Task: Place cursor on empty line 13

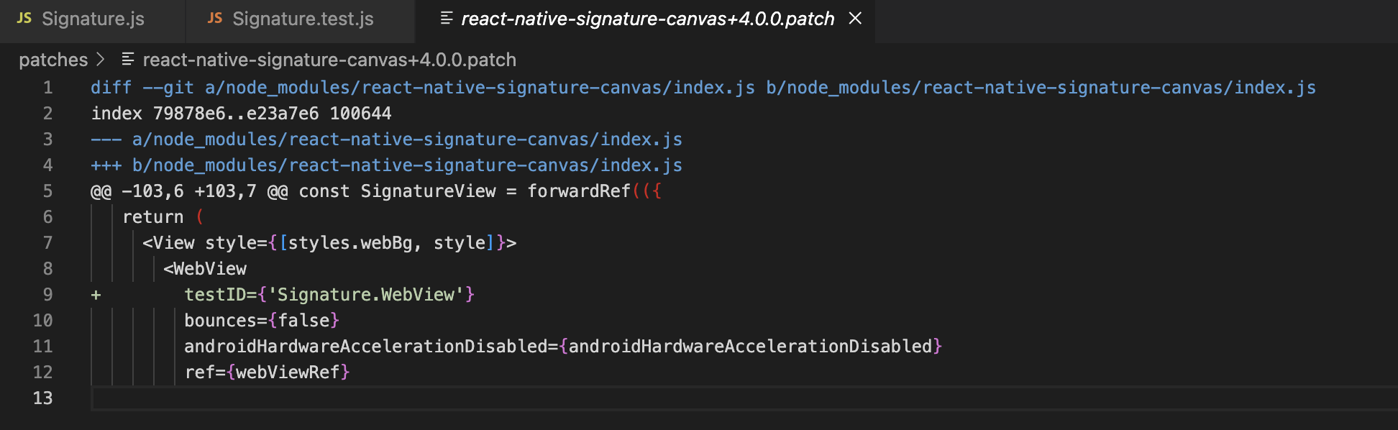Action: (x=744, y=398)
